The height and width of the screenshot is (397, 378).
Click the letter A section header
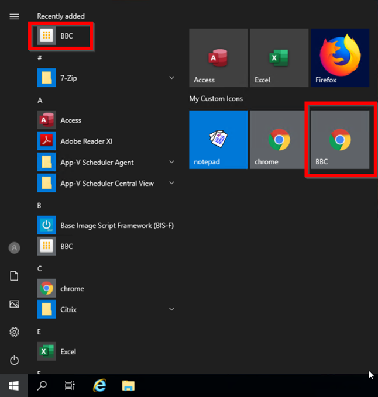coord(40,100)
